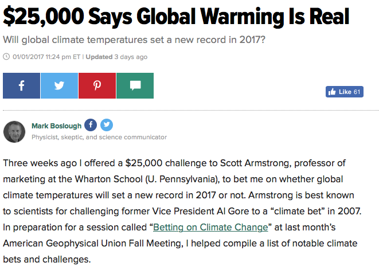This screenshot has height=278, width=379.
Task: Open Mark Boslough's Twitter profile circle icon
Action: click(107, 125)
